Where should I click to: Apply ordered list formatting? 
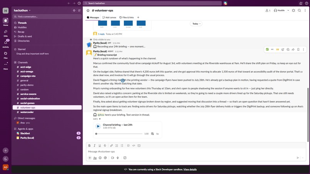pyautogui.click(x=117, y=146)
